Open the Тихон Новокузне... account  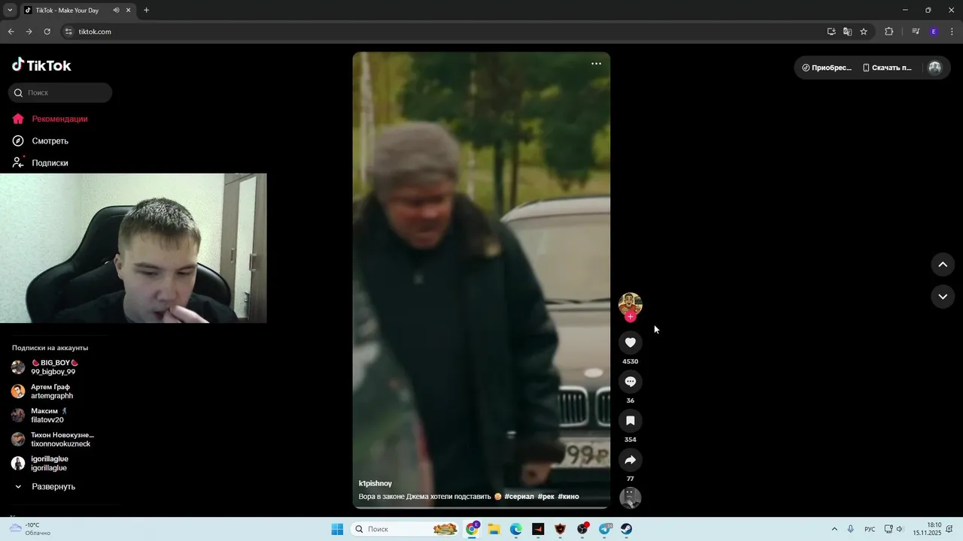tap(54, 440)
